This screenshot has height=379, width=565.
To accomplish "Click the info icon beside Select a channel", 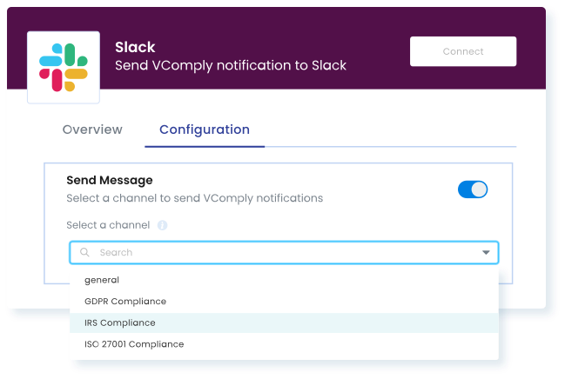I will 162,225.
